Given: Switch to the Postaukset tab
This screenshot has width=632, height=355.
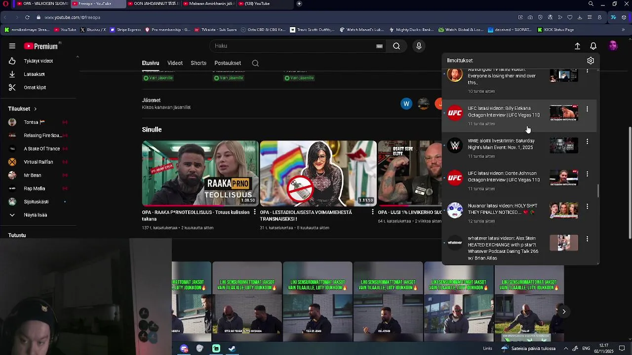Looking at the screenshot, I should pos(228,63).
